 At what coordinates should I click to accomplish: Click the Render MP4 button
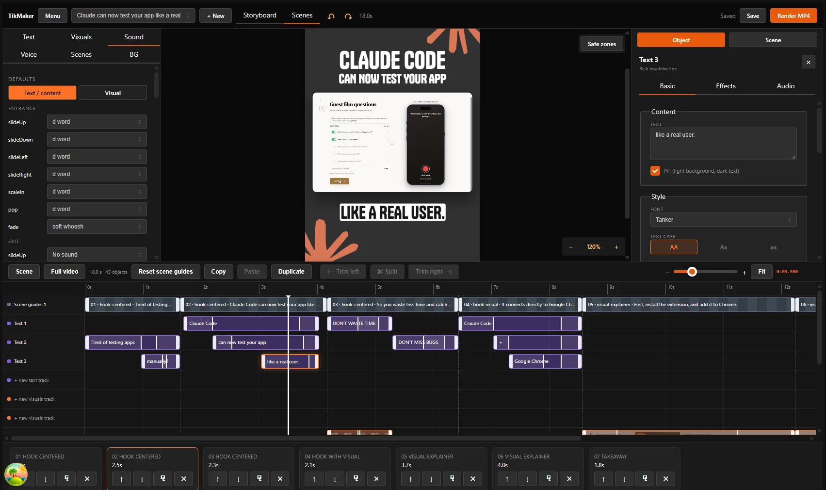click(x=794, y=16)
